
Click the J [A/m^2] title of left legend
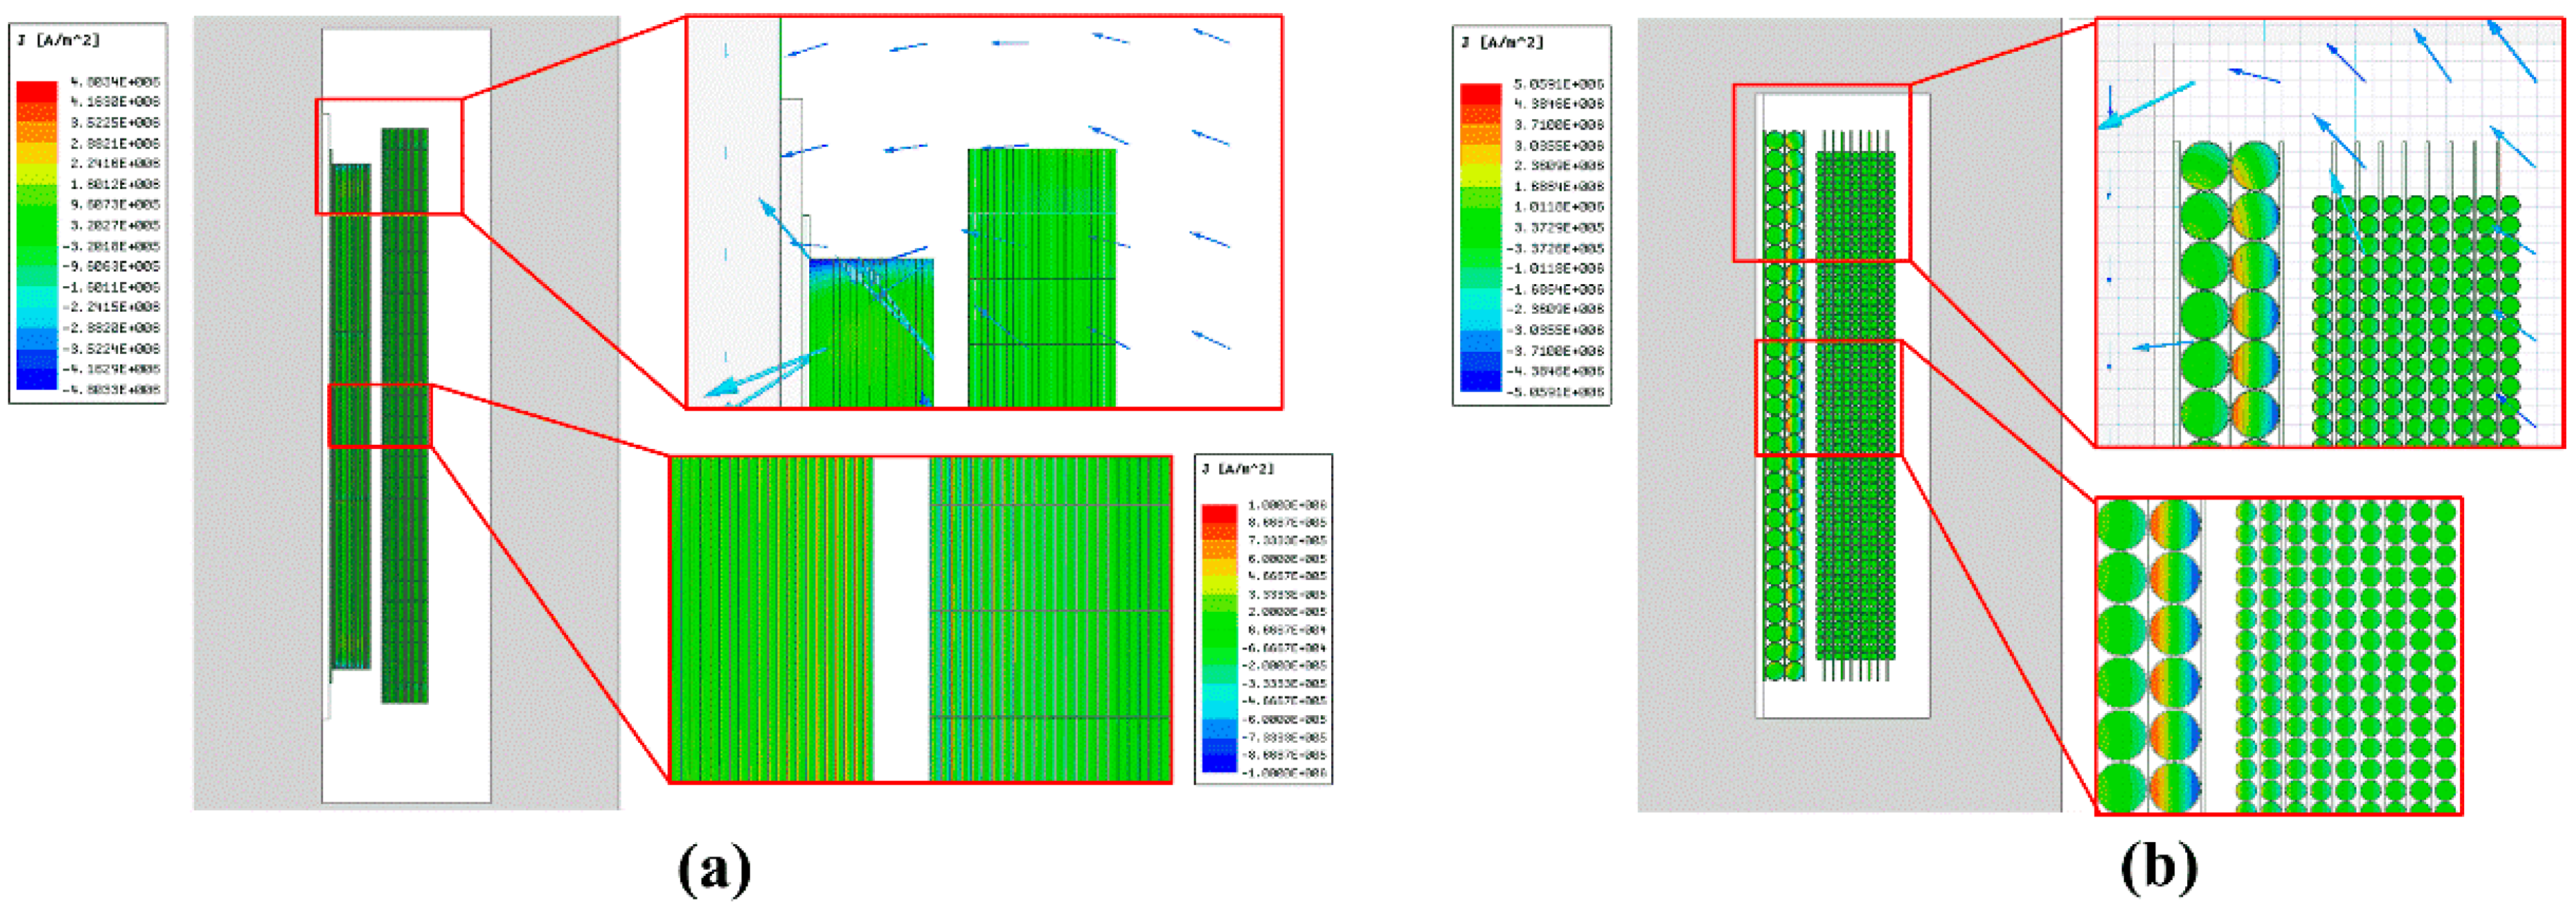pos(58,40)
